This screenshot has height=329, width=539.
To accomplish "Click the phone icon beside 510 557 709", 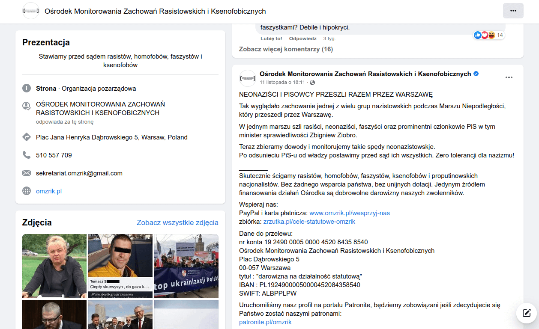I will tap(27, 155).
